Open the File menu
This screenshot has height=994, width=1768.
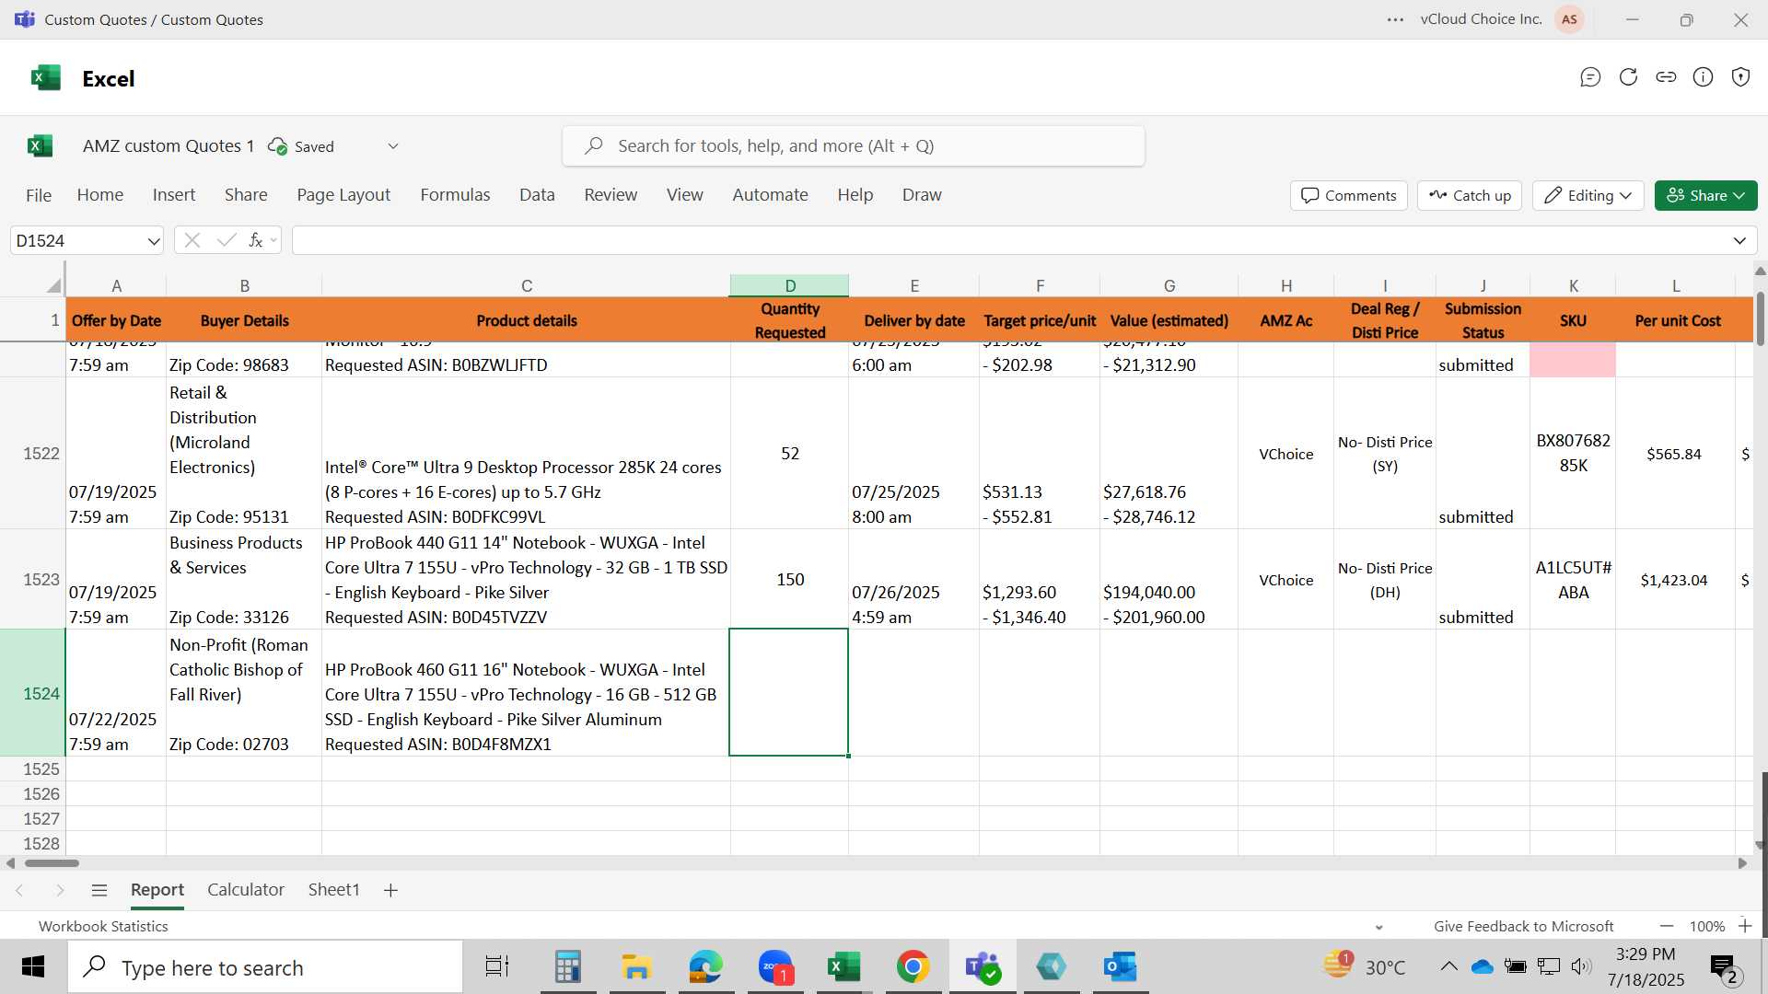tap(39, 195)
